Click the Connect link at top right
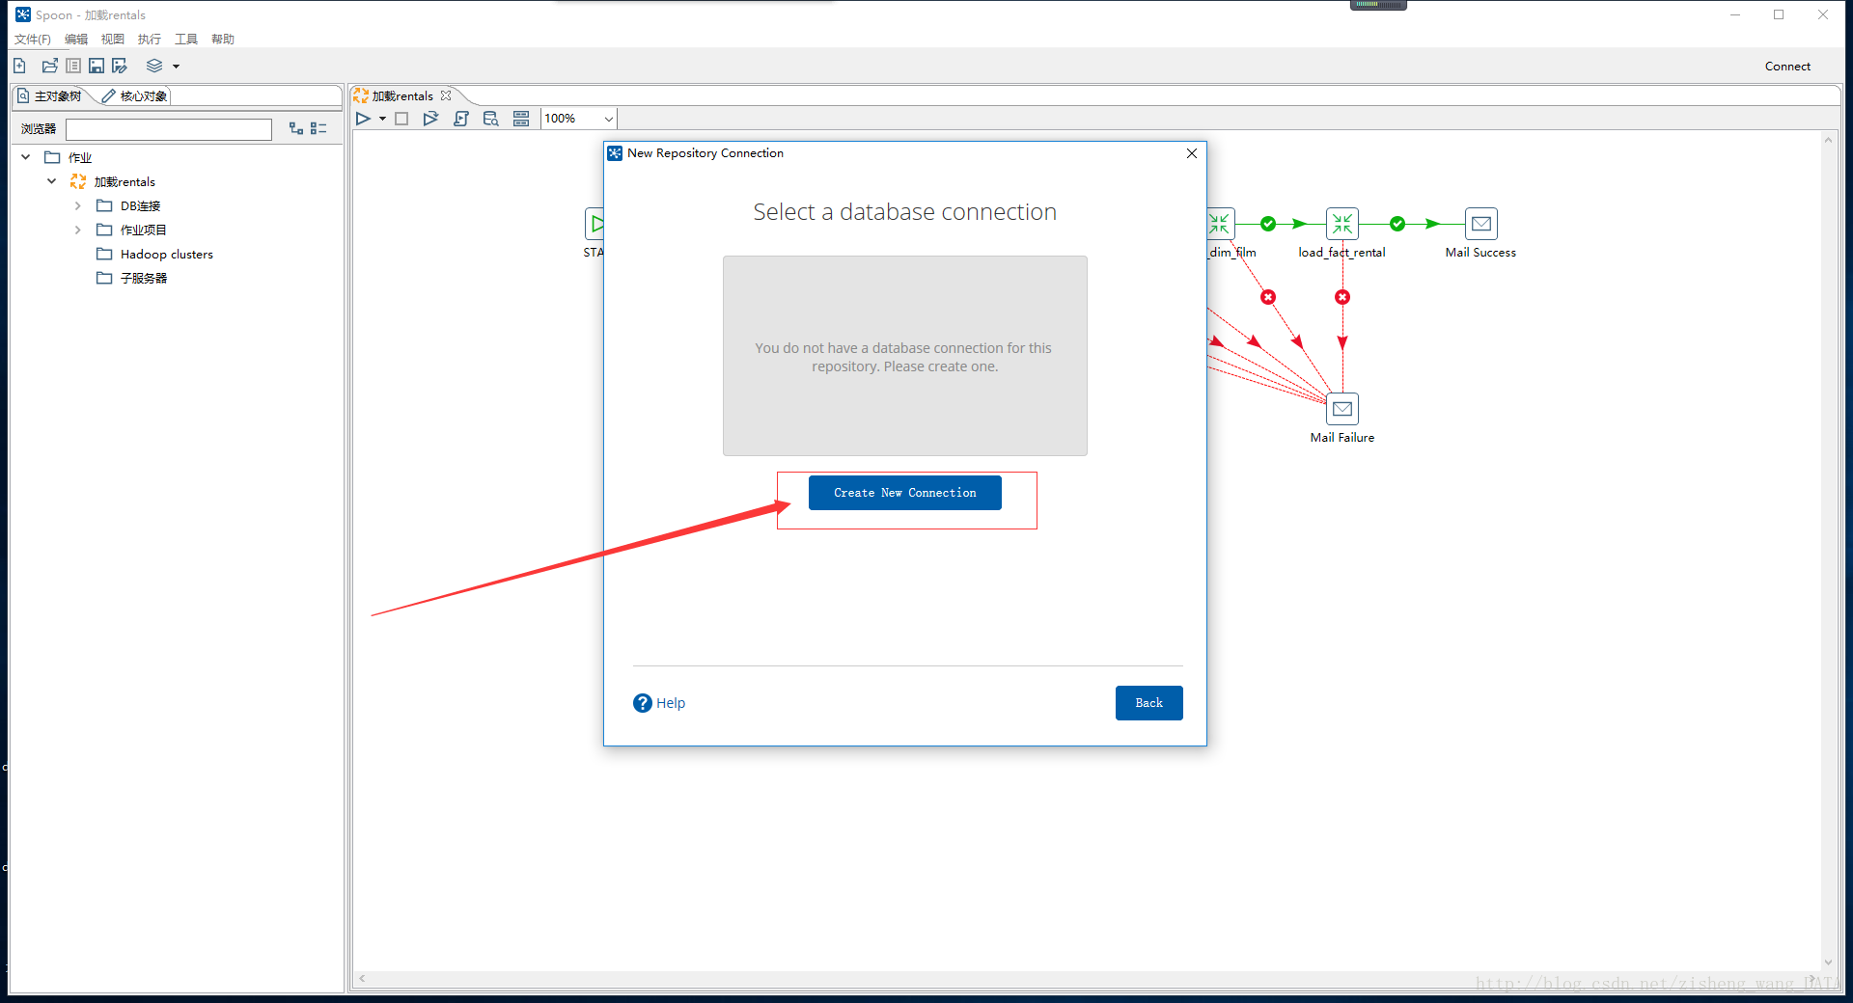Image resolution: width=1853 pixels, height=1003 pixels. point(1787,66)
